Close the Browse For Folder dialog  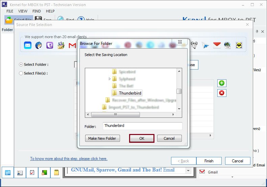[180, 42]
